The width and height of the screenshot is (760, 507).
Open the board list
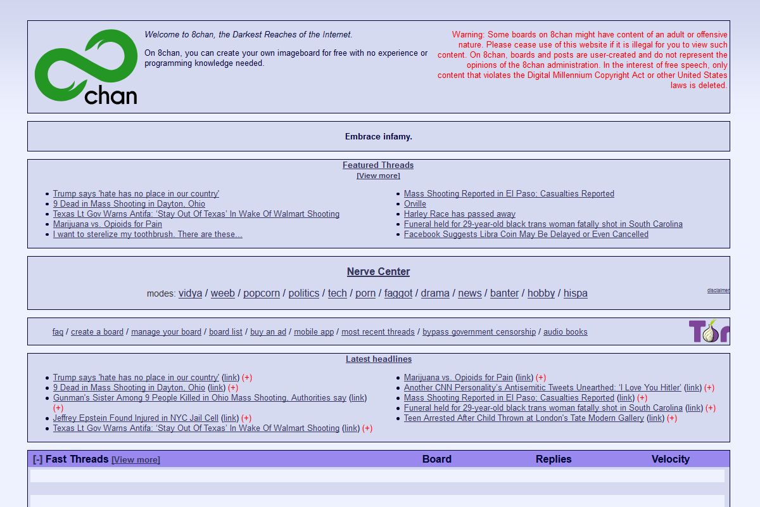(225, 332)
